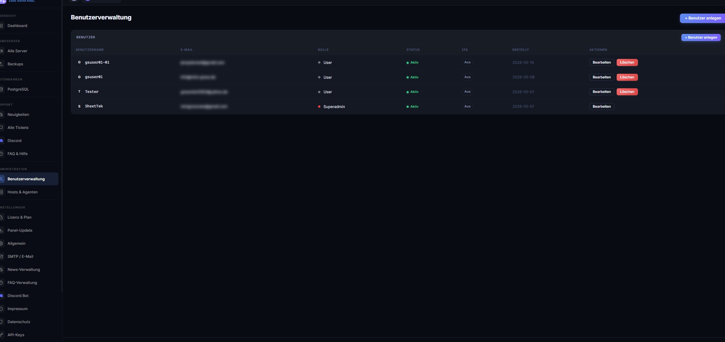
Task: Toggle the 2FA Aus badge for SheetTek
Action: click(467, 107)
